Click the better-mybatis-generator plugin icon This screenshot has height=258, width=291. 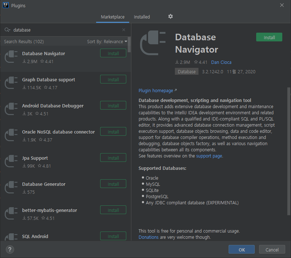tap(11, 214)
